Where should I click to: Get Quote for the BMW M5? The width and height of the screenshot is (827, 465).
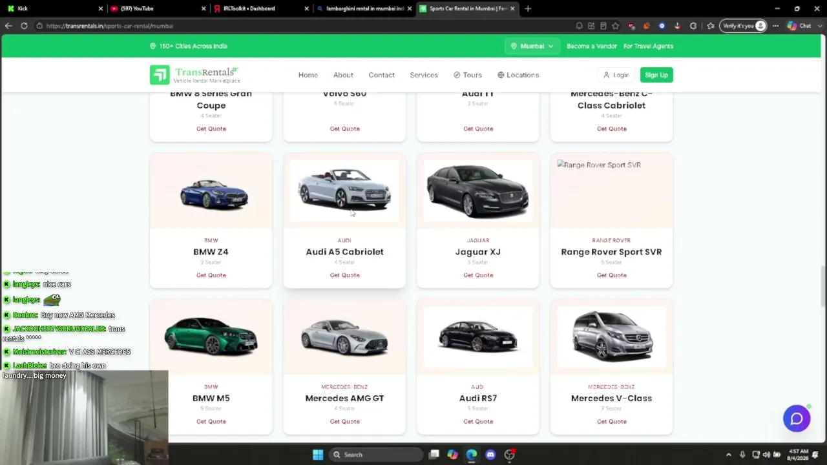(211, 422)
